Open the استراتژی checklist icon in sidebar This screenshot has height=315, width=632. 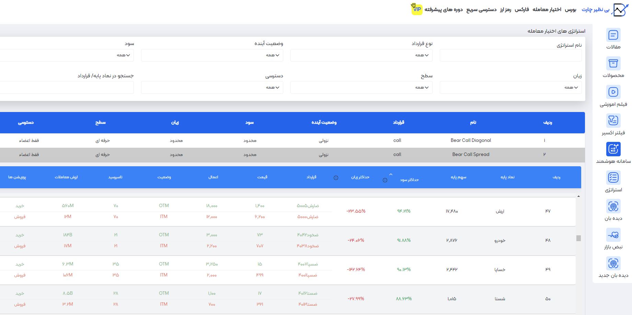coord(613,178)
